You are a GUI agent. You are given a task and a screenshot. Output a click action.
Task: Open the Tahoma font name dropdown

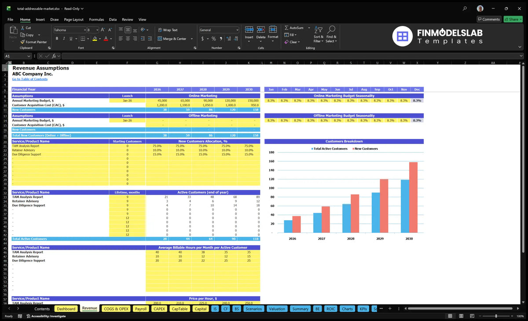tap(84, 30)
